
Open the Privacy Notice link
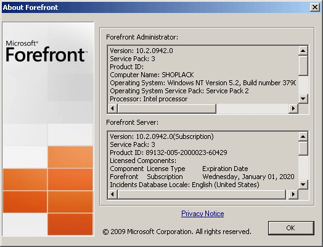203,214
